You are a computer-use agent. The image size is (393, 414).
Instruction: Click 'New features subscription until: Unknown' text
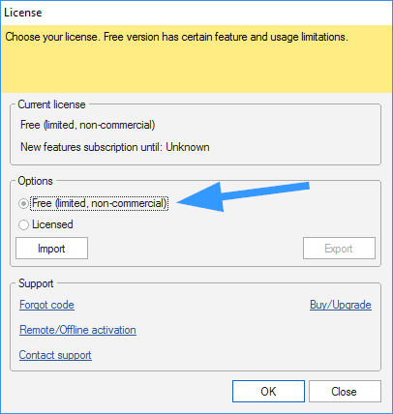[115, 147]
